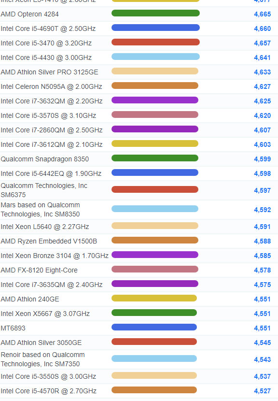
Task: Select Intel Core i7-3635QM @ 2.40GHz
Action: (x=52, y=285)
